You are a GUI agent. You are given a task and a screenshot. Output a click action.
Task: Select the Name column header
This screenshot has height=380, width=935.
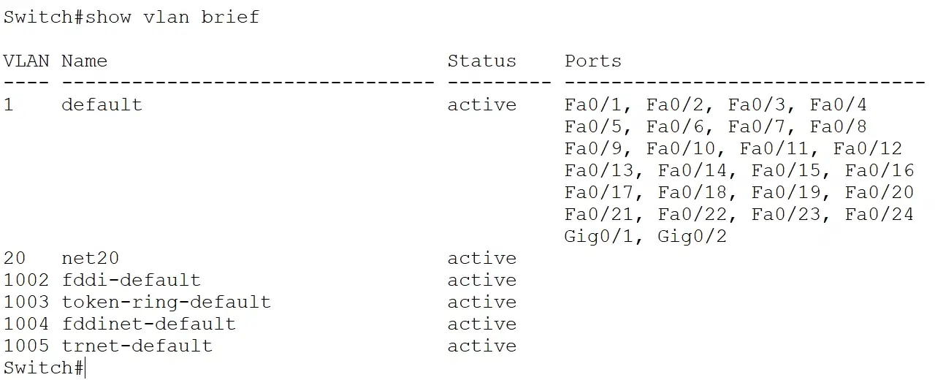coord(84,61)
